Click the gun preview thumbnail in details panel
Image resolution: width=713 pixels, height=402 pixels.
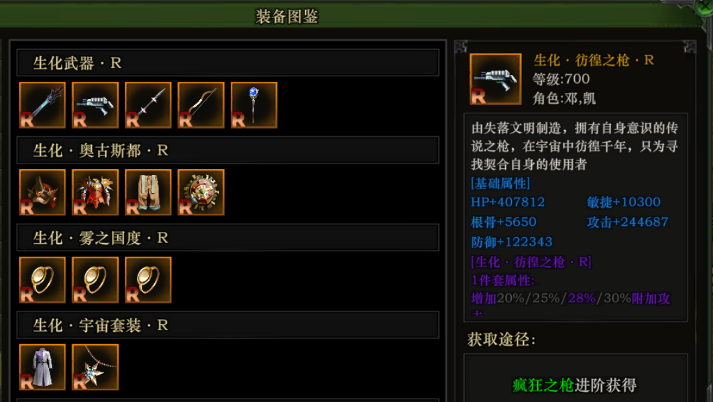tap(496, 79)
